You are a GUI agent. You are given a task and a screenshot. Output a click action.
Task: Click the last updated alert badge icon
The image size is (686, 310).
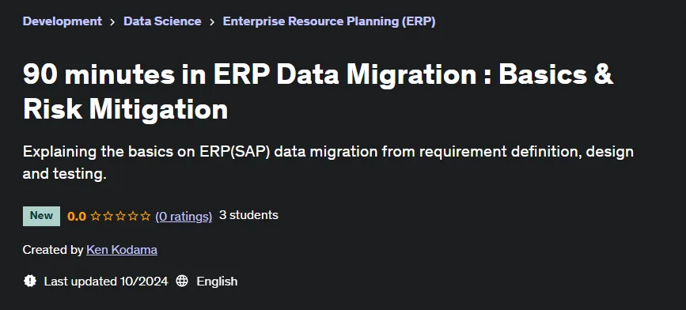(30, 281)
